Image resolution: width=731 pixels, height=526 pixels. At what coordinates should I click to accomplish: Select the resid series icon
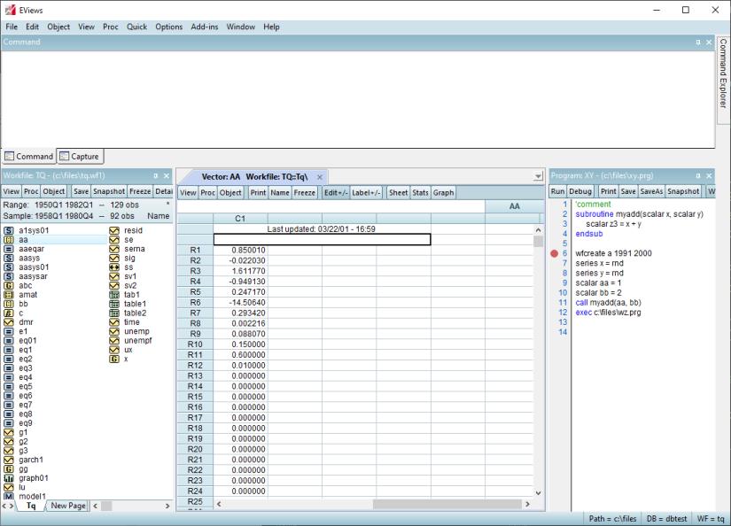click(x=114, y=230)
